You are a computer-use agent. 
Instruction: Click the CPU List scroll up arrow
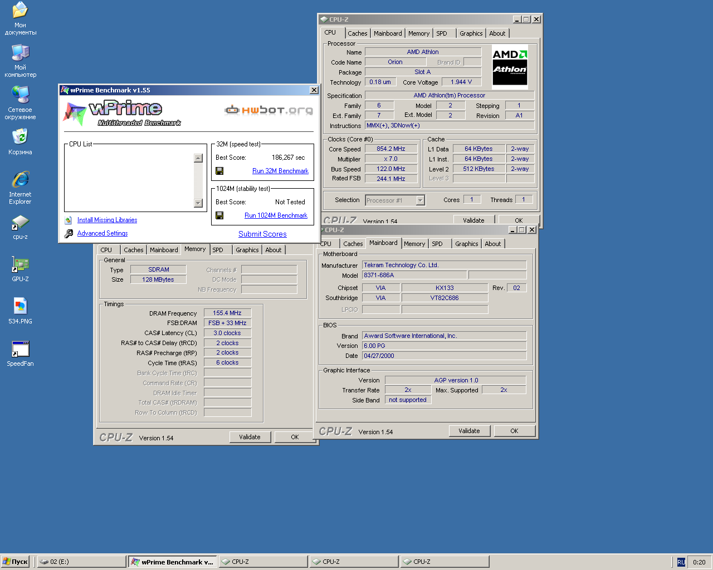tap(198, 158)
